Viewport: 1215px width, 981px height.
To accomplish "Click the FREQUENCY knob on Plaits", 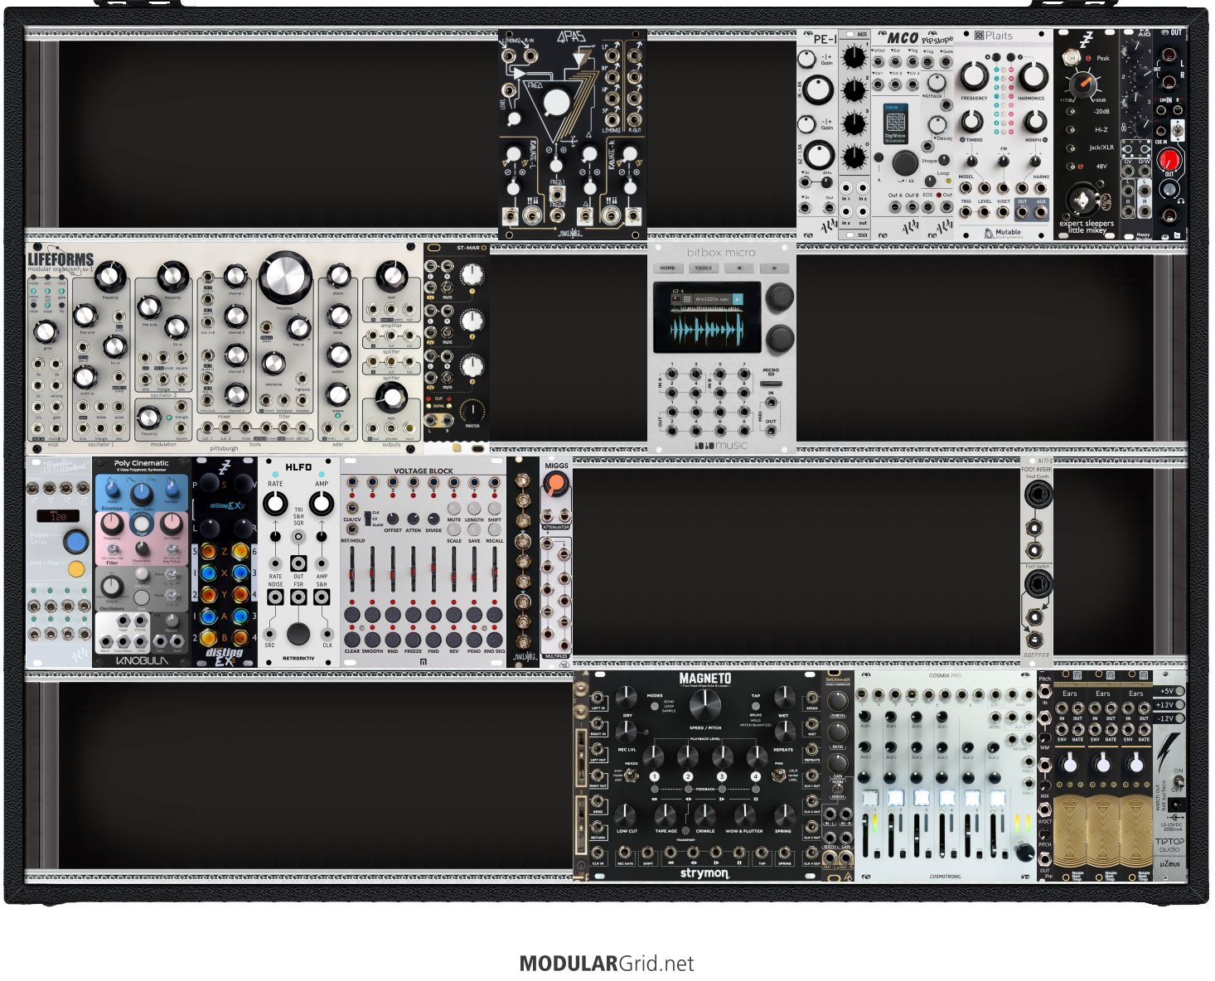I will [x=974, y=76].
